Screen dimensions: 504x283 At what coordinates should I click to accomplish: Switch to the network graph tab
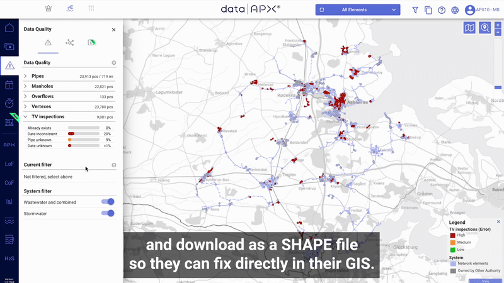69,43
